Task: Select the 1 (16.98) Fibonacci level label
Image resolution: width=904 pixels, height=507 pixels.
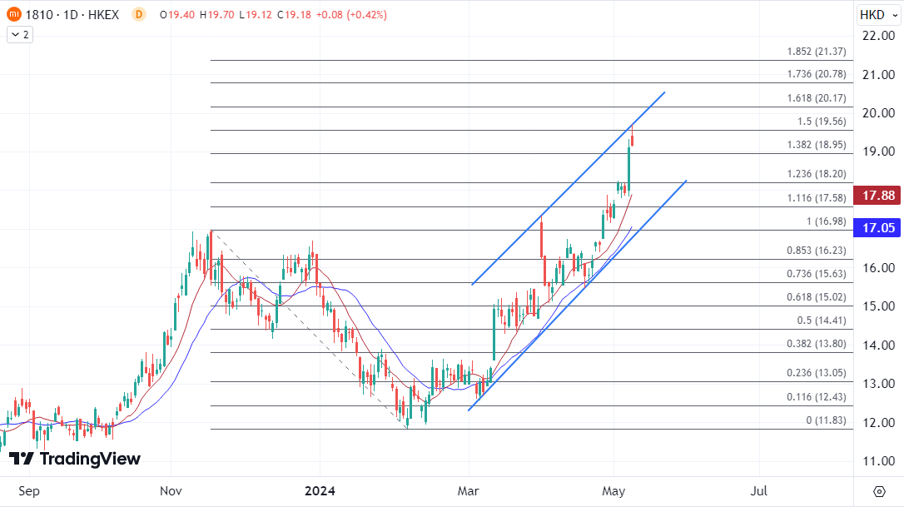Action: pos(825,221)
